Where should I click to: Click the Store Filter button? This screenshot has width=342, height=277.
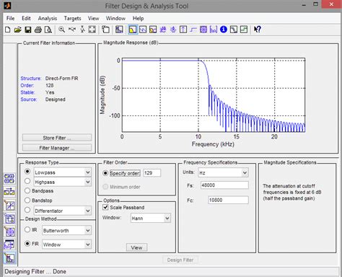tap(57, 138)
